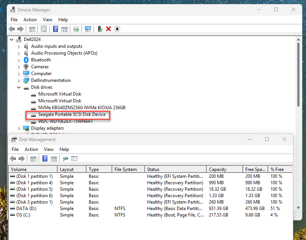Open Help menu in Disk Management
Screen dimensions: 306x240
point(64,149)
